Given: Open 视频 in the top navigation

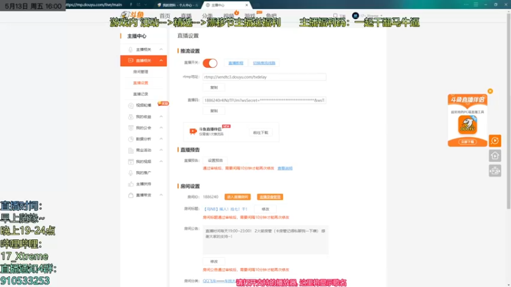Looking at the screenshot, I should pyautogui.click(x=229, y=15).
